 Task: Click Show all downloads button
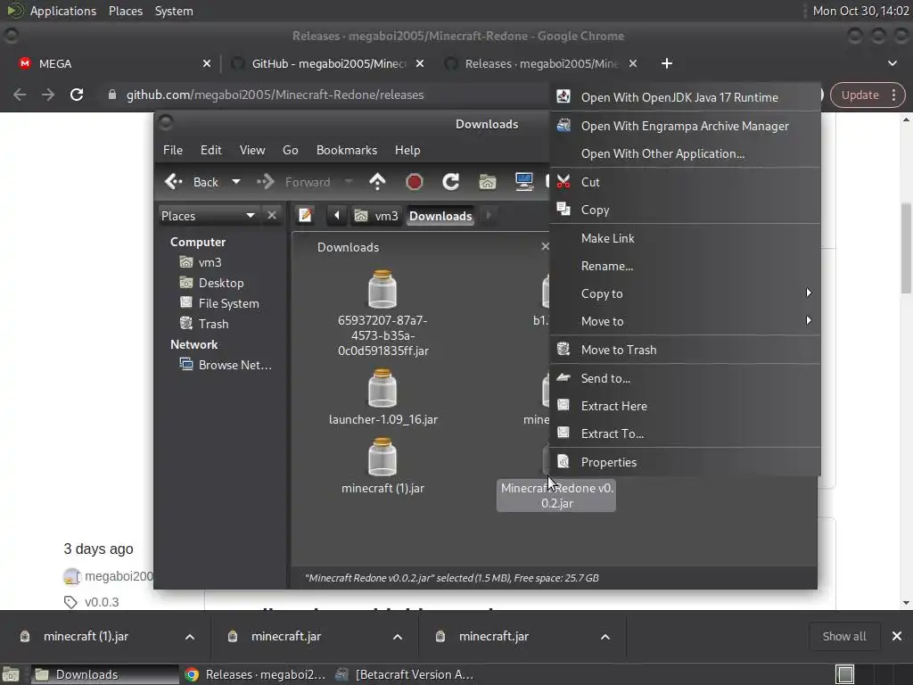tap(844, 637)
